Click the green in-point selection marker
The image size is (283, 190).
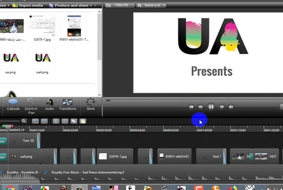(3, 126)
